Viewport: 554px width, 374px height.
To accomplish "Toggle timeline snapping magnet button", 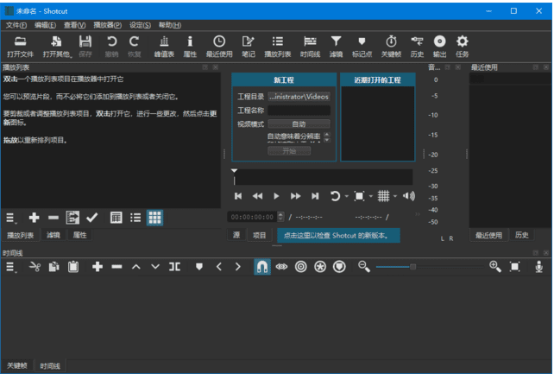I will tap(262, 267).
